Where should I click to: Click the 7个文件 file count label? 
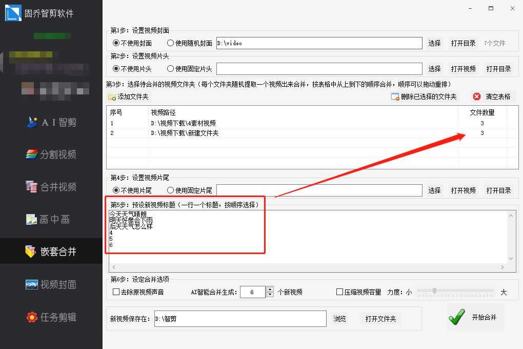[x=495, y=43]
